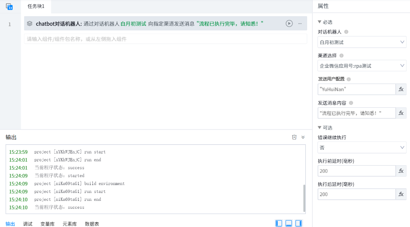The image size is (410, 227).
Task: Click the flow code view icon at top-left
Action: pos(10,6)
